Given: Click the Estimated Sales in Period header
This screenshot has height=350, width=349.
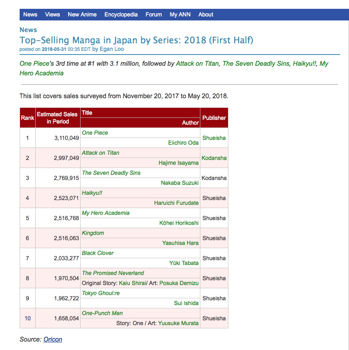Looking at the screenshot, I should point(58,118).
